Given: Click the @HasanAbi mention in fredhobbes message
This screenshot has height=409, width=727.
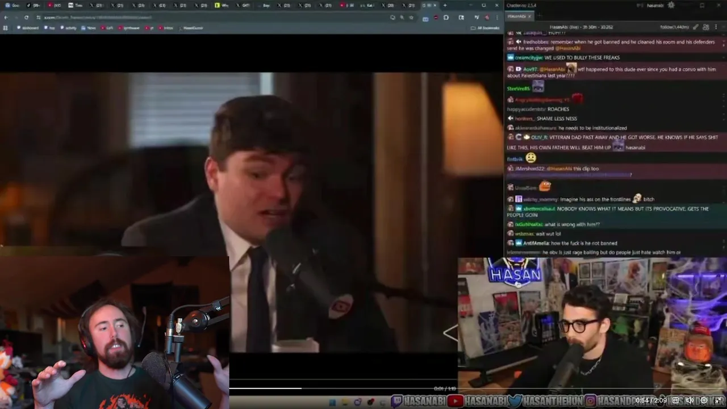Looking at the screenshot, I should (567, 48).
